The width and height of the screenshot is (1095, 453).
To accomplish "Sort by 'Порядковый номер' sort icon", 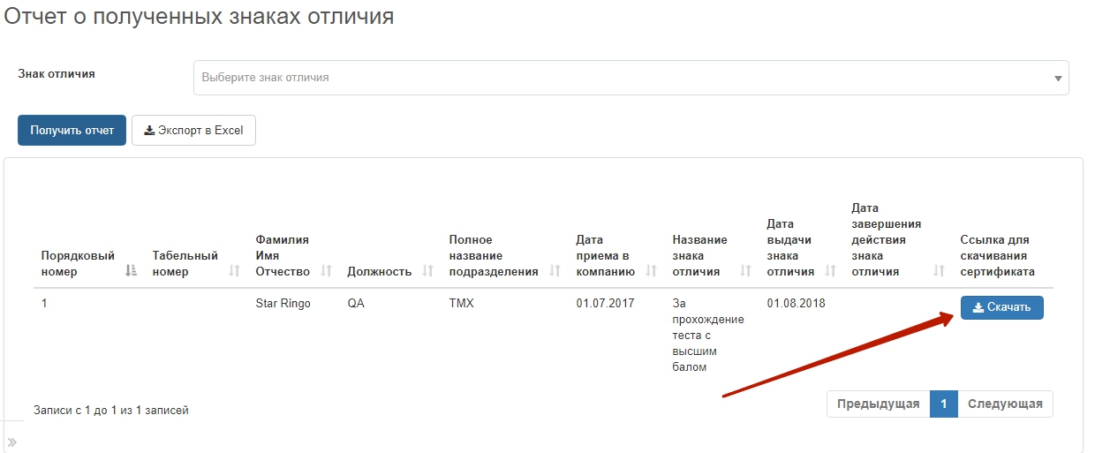I will (x=132, y=271).
